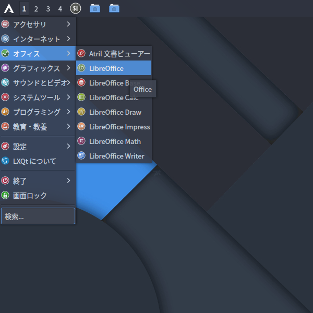Click the 教育・教養 flask icon
The image size is (313, 313).
click(5, 126)
